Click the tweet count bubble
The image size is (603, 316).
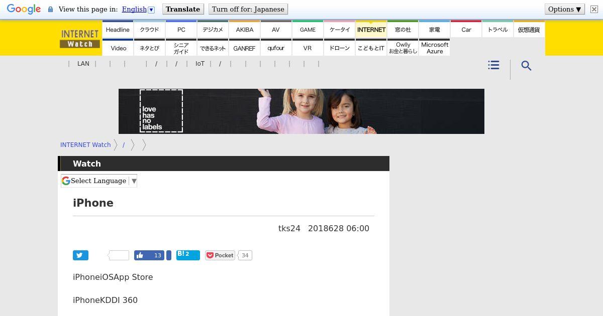point(119,255)
